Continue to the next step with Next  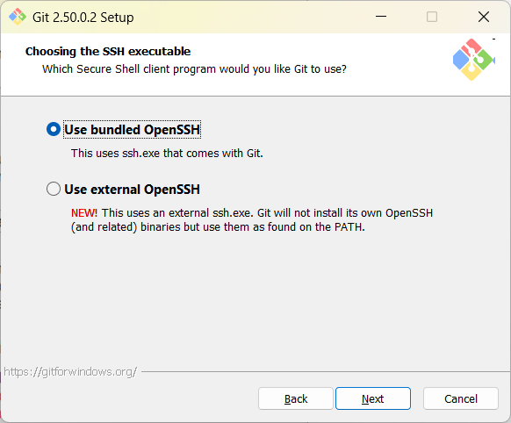(x=373, y=398)
